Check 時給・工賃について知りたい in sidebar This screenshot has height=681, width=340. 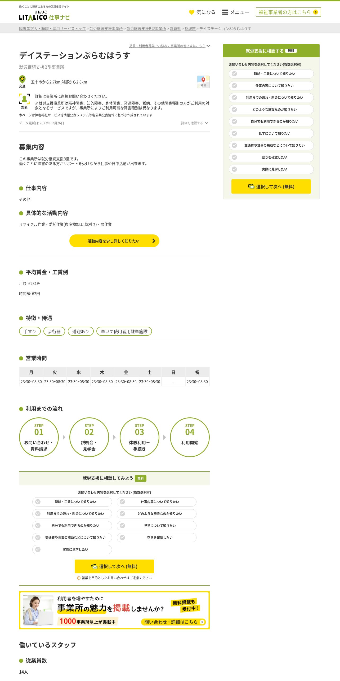pyautogui.click(x=271, y=74)
